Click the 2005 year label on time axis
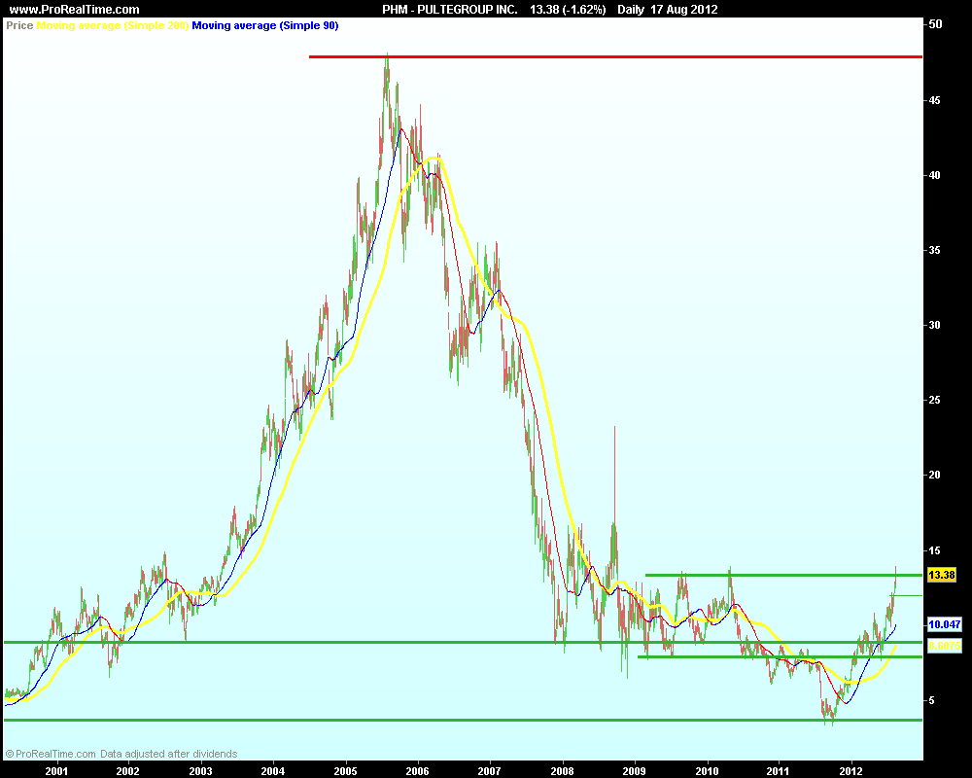The image size is (972, 778). 345,771
